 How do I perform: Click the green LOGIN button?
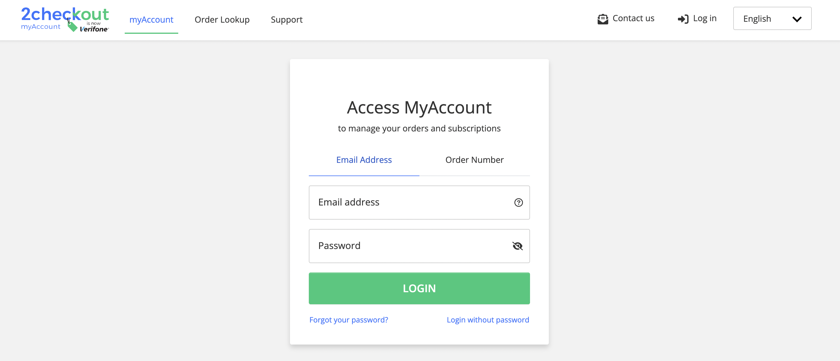tap(419, 288)
